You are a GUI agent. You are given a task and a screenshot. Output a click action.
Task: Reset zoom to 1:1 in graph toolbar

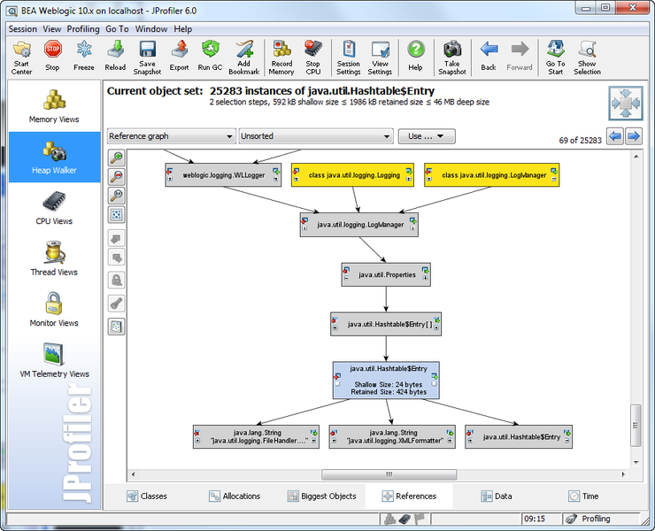pyautogui.click(x=117, y=196)
